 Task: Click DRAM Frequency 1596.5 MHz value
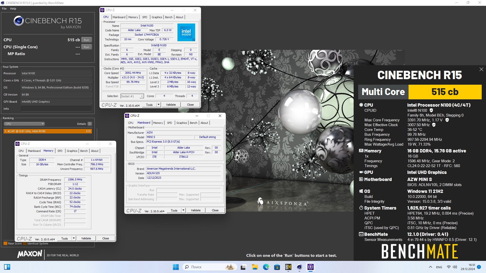(75, 179)
